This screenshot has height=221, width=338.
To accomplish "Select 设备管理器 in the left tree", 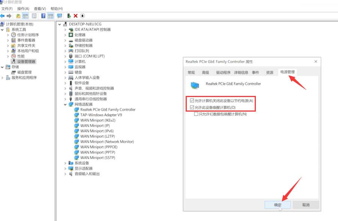I will coord(26,61).
